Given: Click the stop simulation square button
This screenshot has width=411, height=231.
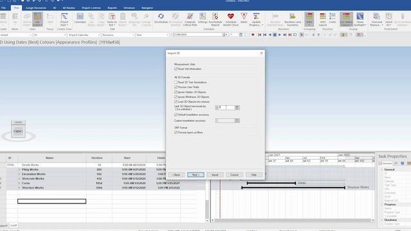Looking at the screenshot, I should coord(275,35).
